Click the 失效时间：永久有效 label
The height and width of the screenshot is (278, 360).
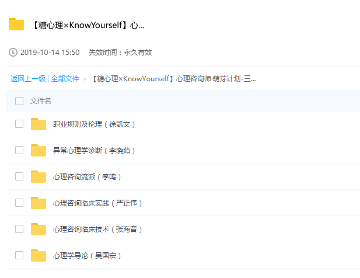click(120, 53)
